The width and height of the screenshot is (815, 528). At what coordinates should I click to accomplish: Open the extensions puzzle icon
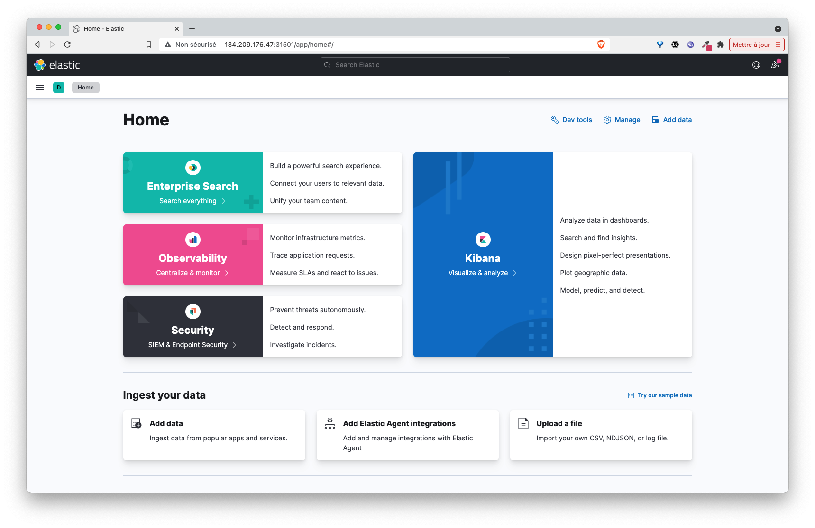click(x=721, y=45)
